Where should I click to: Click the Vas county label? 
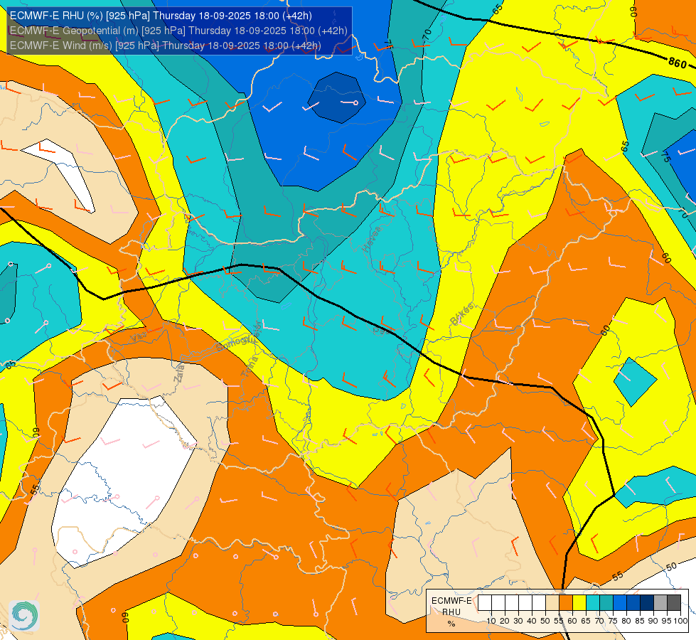click(x=139, y=336)
